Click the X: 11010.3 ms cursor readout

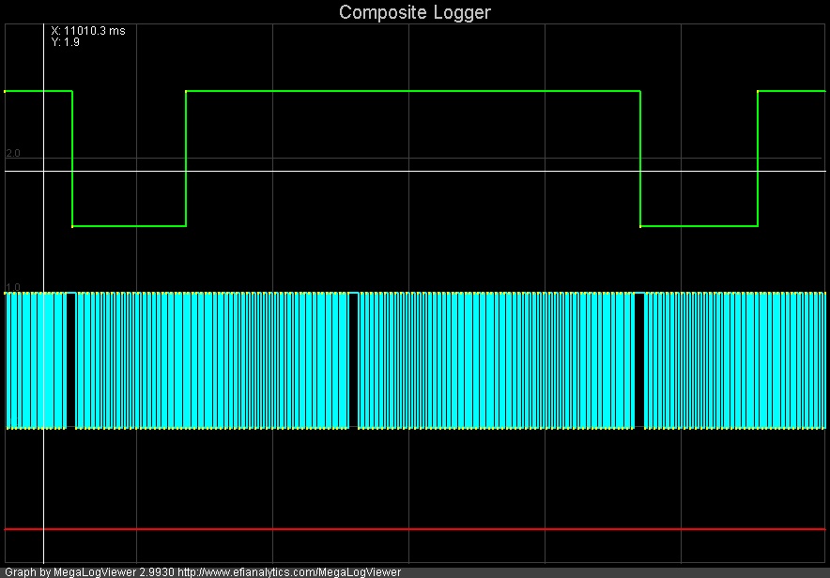coord(88,31)
